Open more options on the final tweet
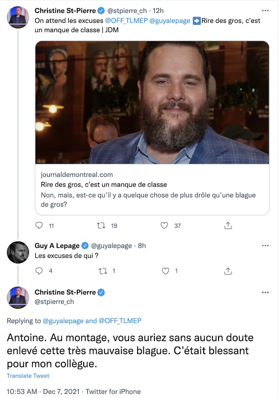This screenshot has height=398, width=279. (x=266, y=292)
